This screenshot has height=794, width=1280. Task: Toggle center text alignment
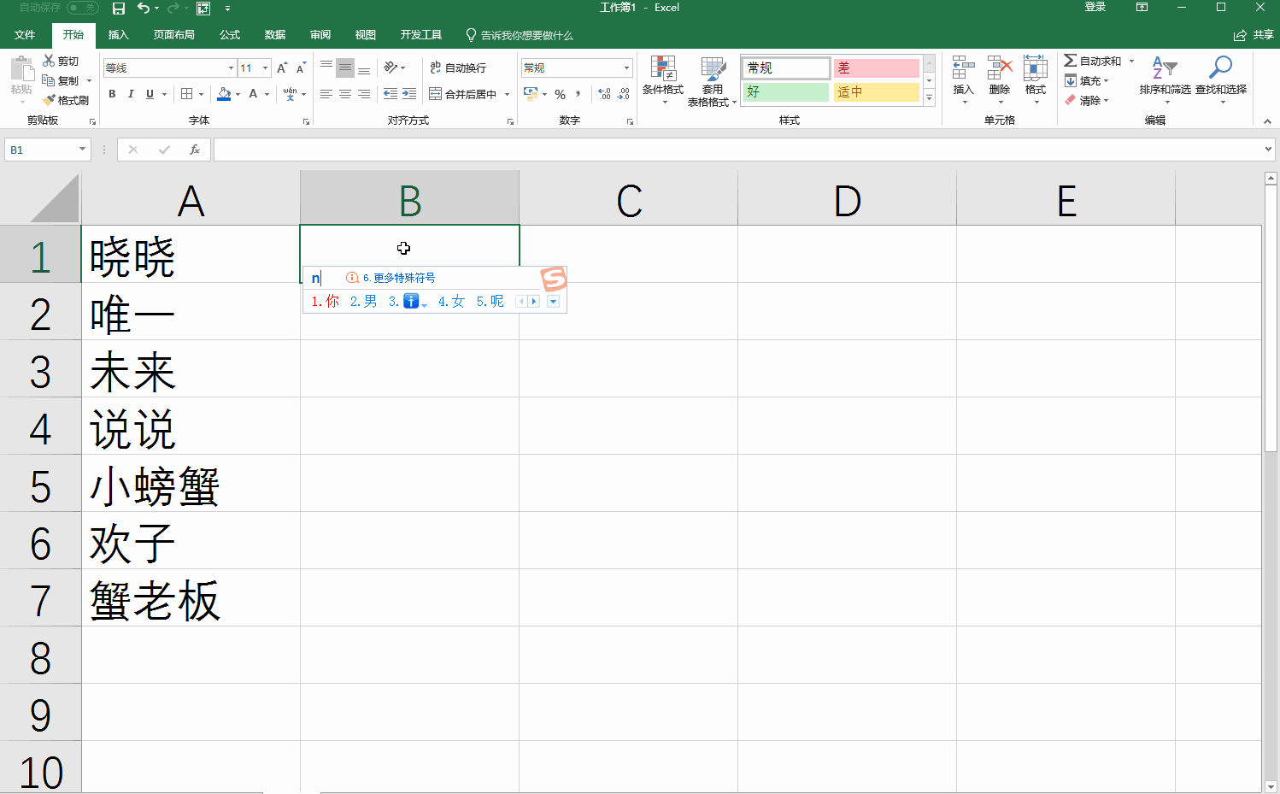345,94
